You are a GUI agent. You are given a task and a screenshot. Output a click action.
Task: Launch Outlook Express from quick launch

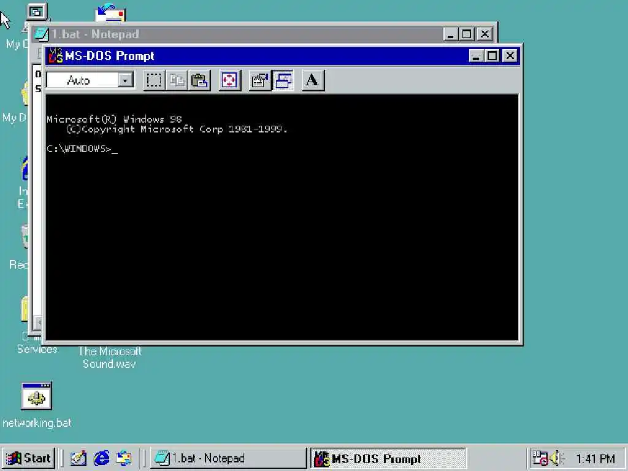[124, 458]
